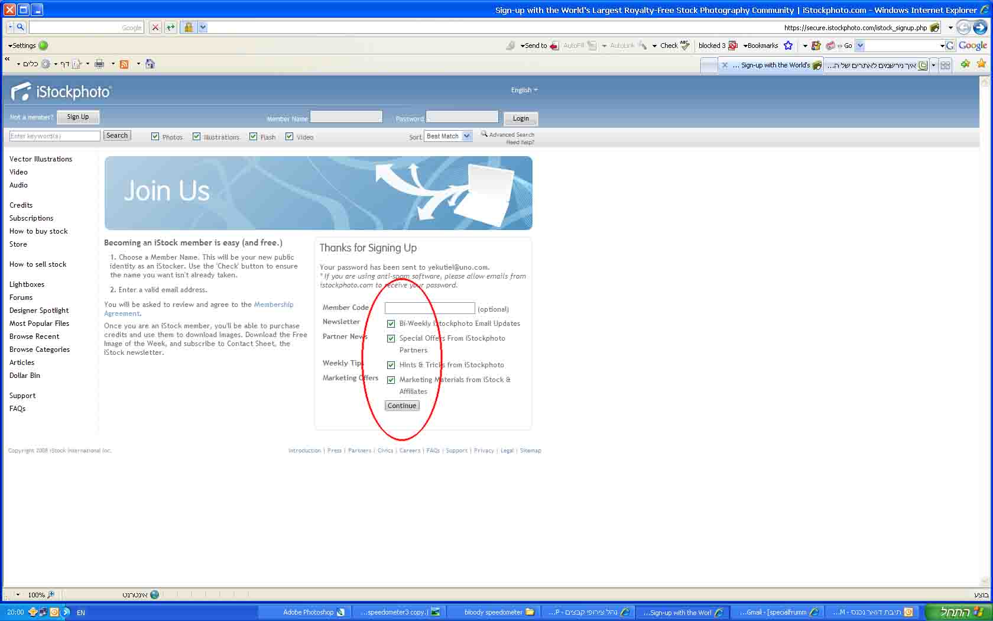Click the Sign Up button
Screen dimensions: 993x621
point(78,117)
